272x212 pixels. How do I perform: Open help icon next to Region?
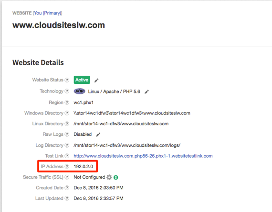tap(67, 102)
